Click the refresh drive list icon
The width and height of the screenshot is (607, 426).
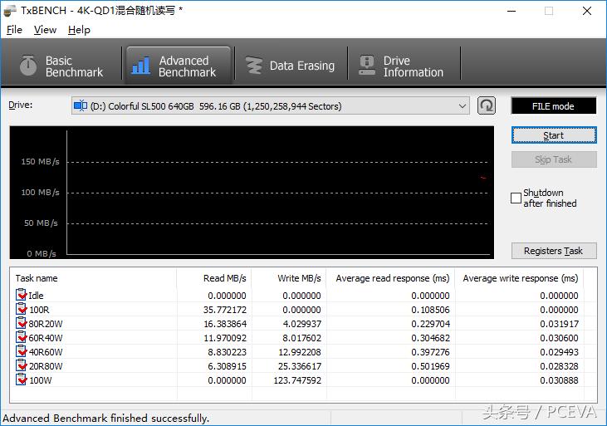tap(487, 105)
